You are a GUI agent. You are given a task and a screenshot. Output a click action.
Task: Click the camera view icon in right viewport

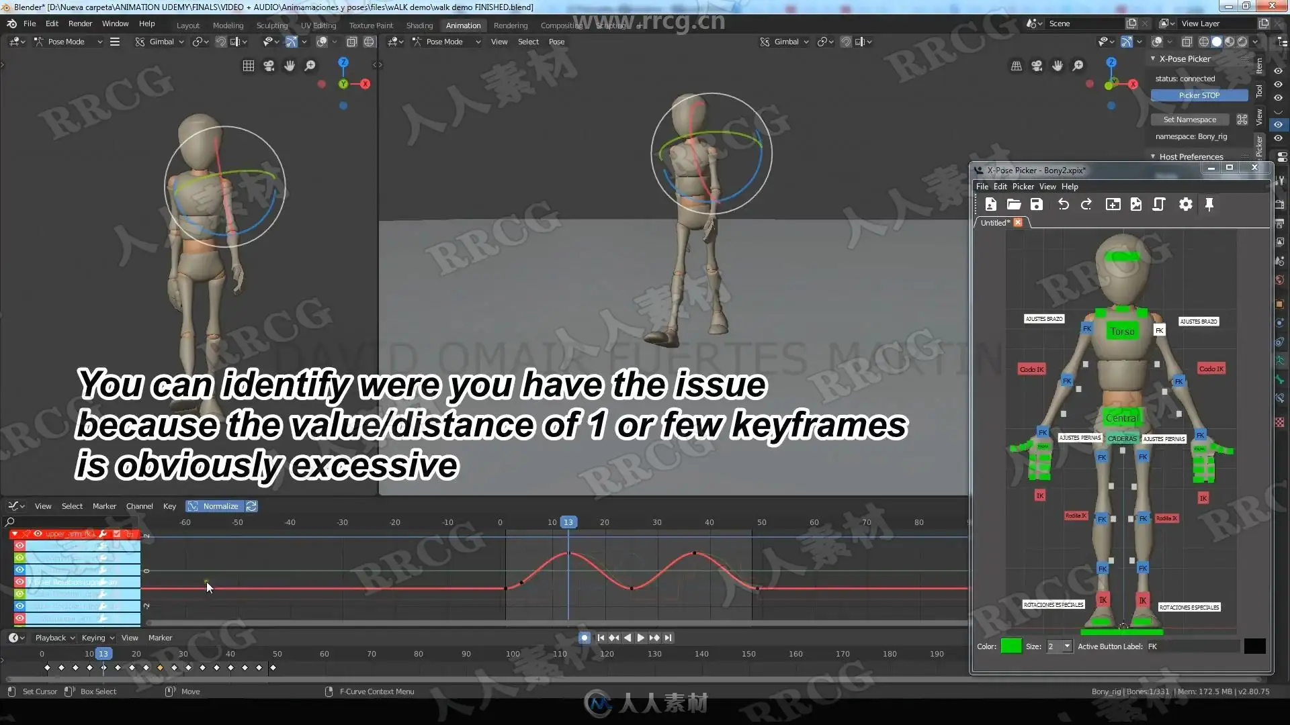click(1037, 66)
